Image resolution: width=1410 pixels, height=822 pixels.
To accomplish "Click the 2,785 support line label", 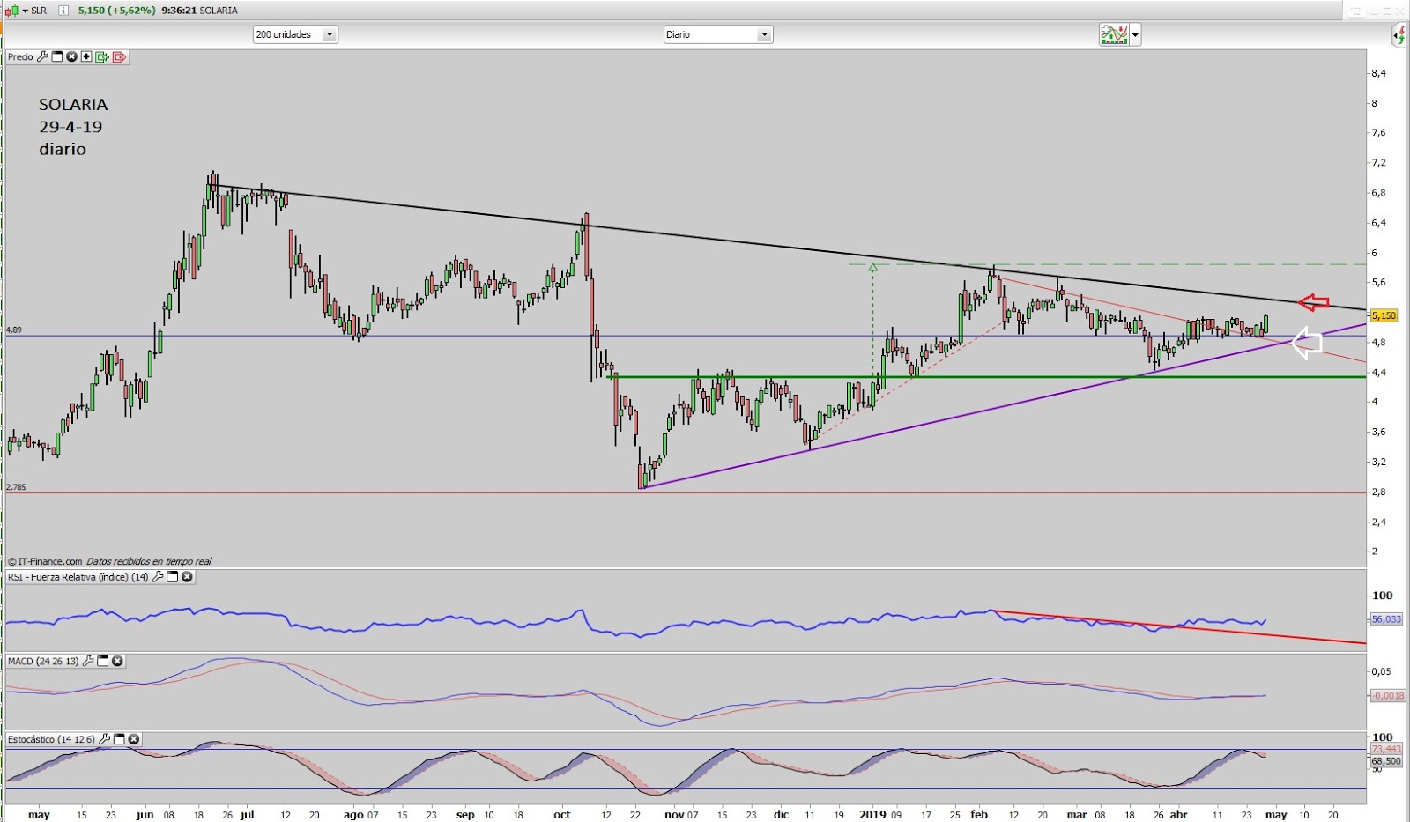I will [16, 486].
